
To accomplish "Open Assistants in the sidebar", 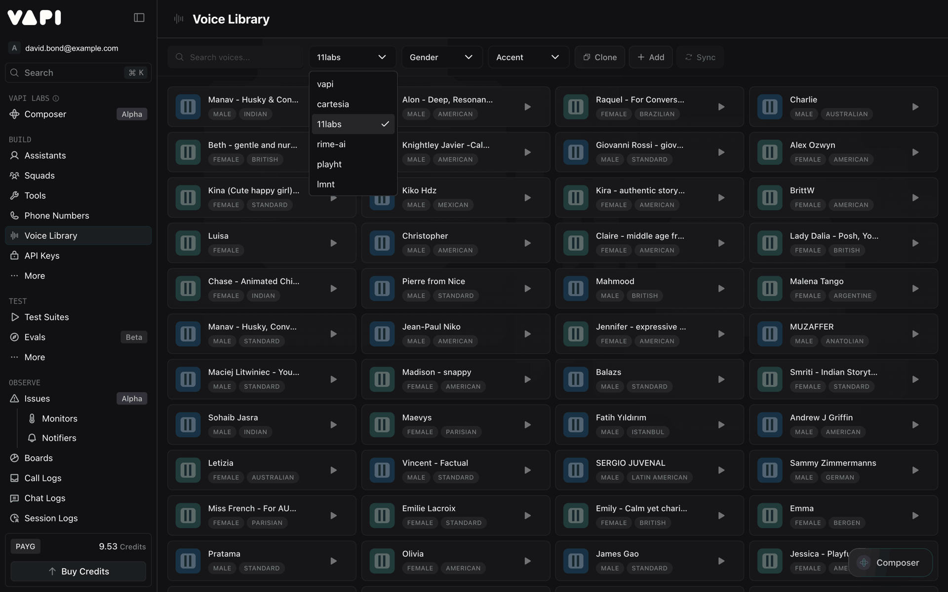I will coord(79,155).
